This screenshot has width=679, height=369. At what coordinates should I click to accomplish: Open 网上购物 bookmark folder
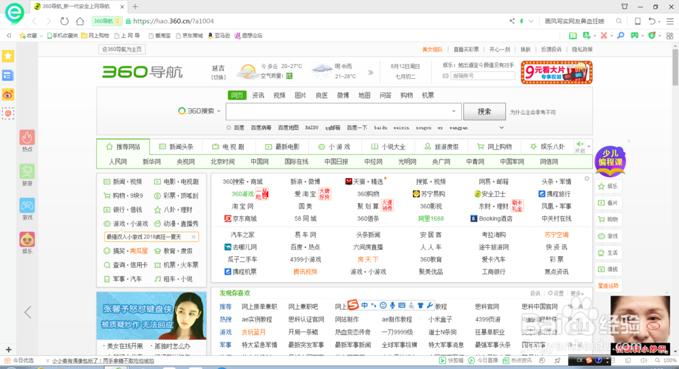click(95, 35)
